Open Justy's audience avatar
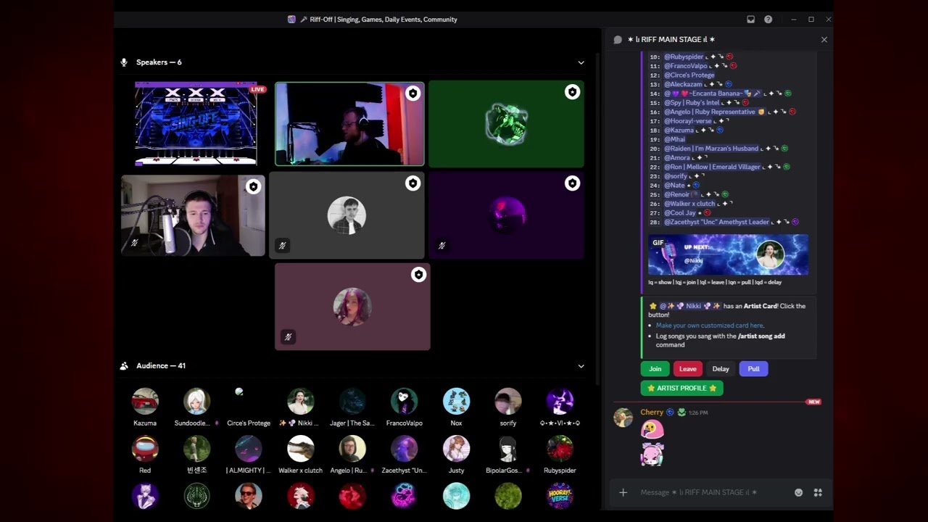 click(x=456, y=449)
